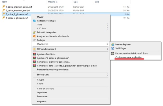Sort files by the Nom column header
Image resolution: width=163 pixels, height=106 pixels.
point(5,2)
